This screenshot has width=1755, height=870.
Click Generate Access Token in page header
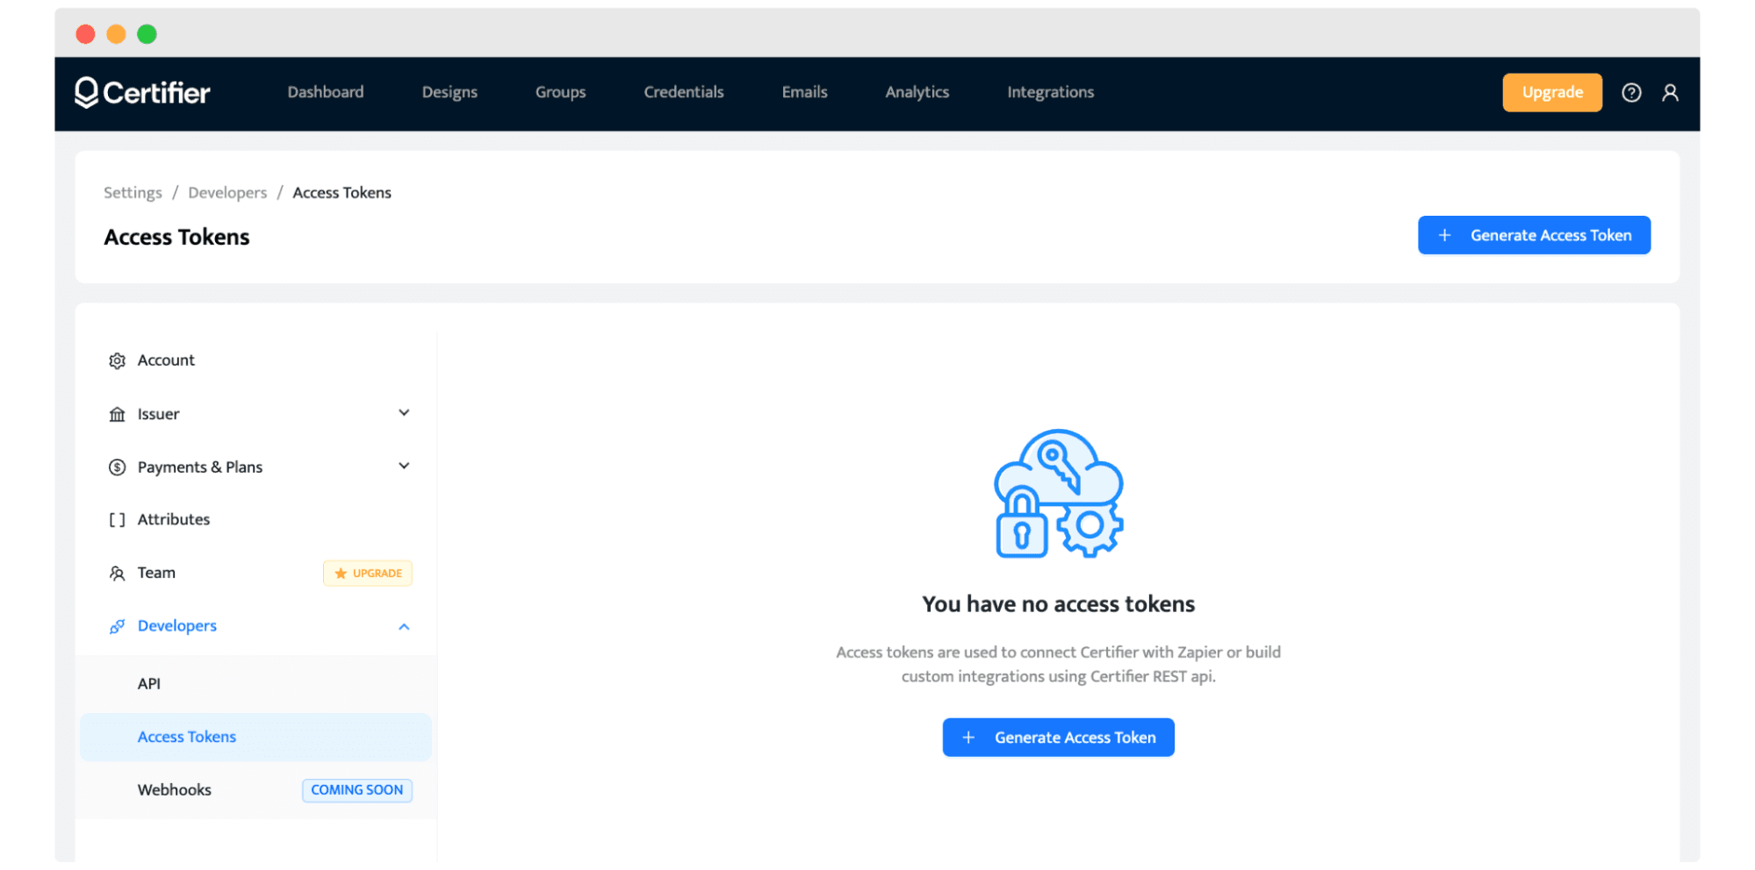pyautogui.click(x=1534, y=235)
